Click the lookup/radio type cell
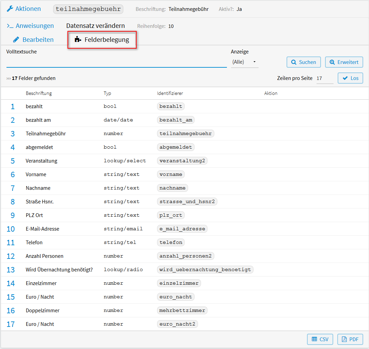369x349 pixels. coord(123,269)
